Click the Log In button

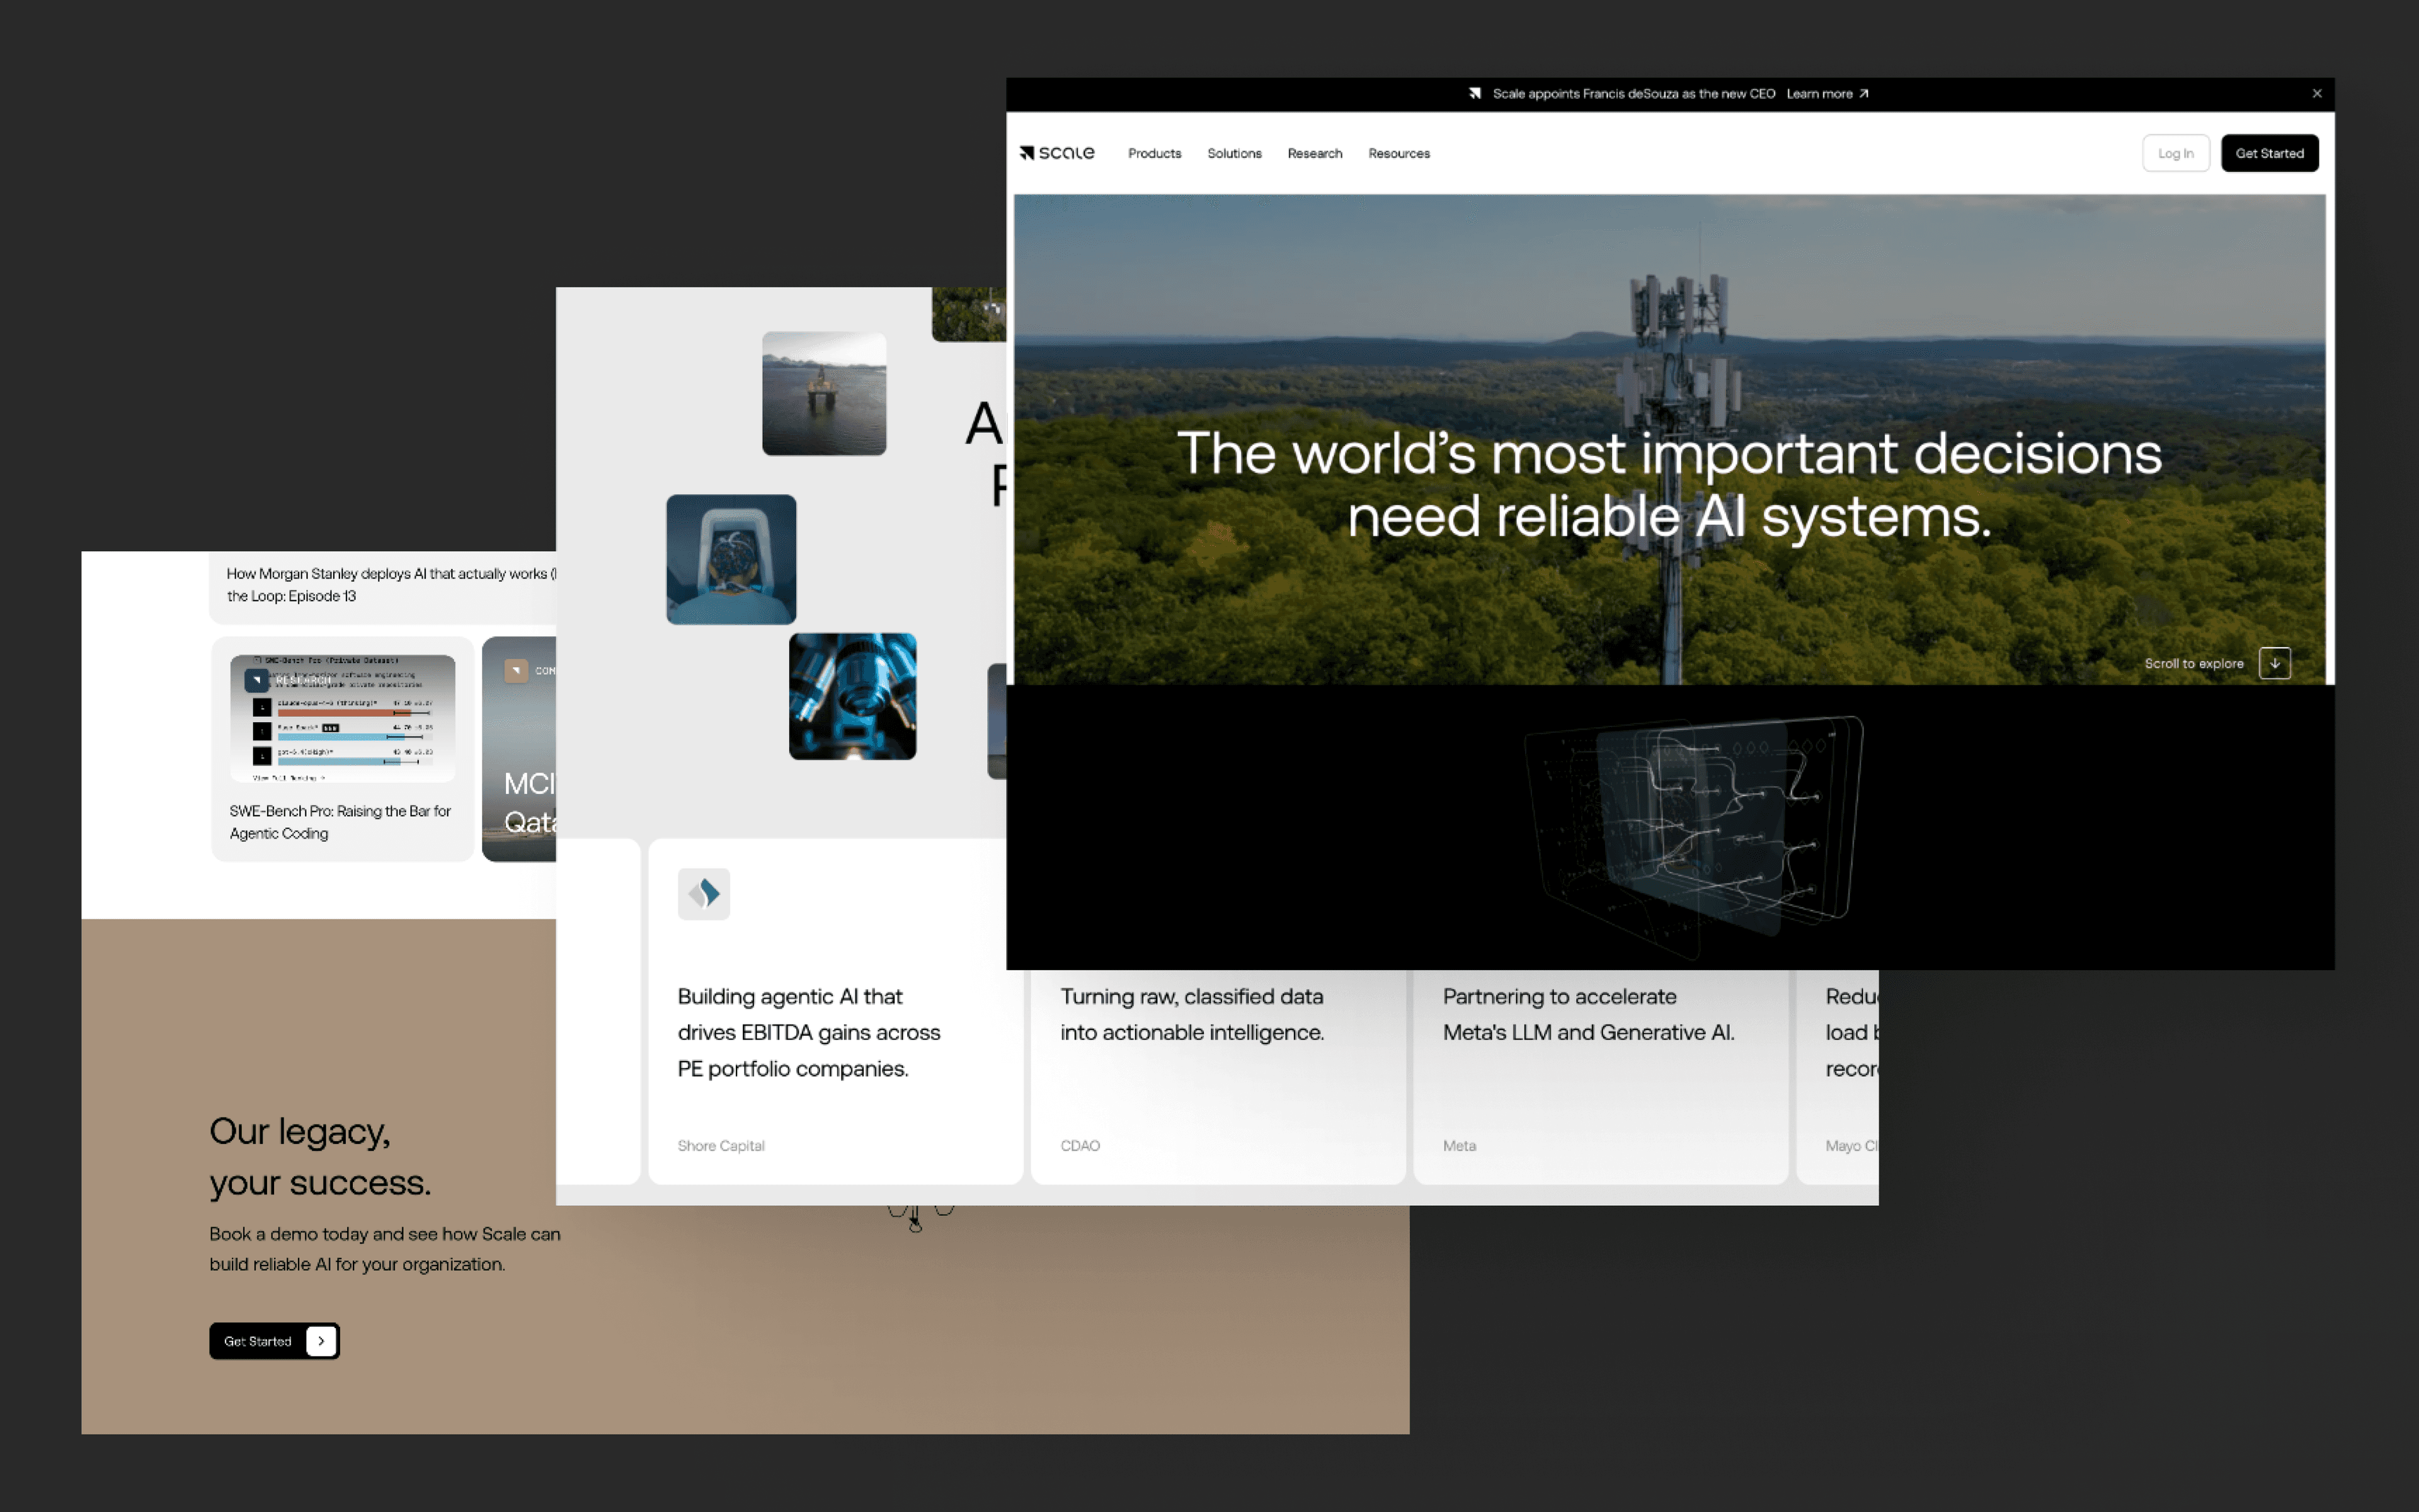coord(2175,153)
